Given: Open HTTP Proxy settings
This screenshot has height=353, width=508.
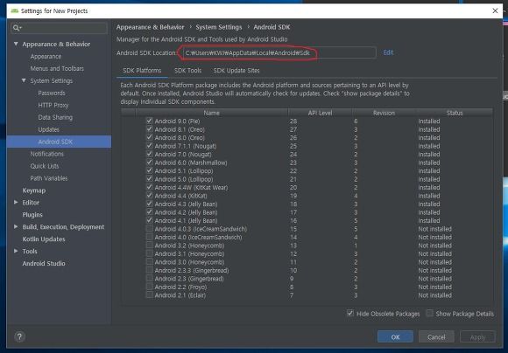Looking at the screenshot, I should point(53,105).
